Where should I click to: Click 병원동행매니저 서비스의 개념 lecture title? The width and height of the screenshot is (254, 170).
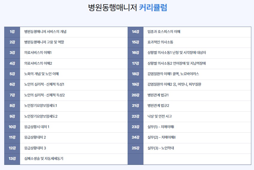(45, 31)
